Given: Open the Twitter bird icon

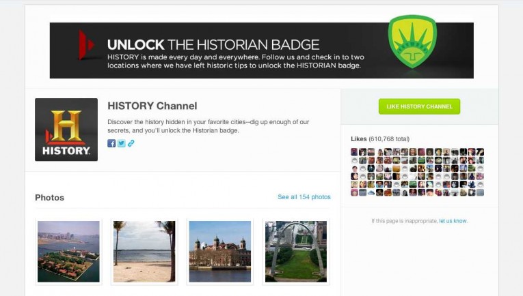Looking at the screenshot, I should click(122, 143).
